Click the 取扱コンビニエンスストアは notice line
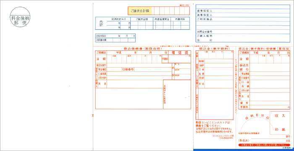This screenshot has width=294, height=151. click(x=213, y=123)
